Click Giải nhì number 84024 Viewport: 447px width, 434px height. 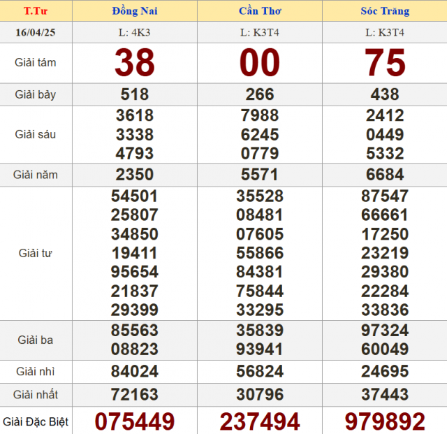pos(135,372)
